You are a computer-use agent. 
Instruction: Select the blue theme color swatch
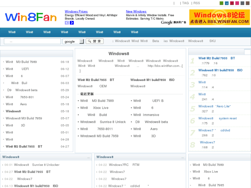coord(227,3)
